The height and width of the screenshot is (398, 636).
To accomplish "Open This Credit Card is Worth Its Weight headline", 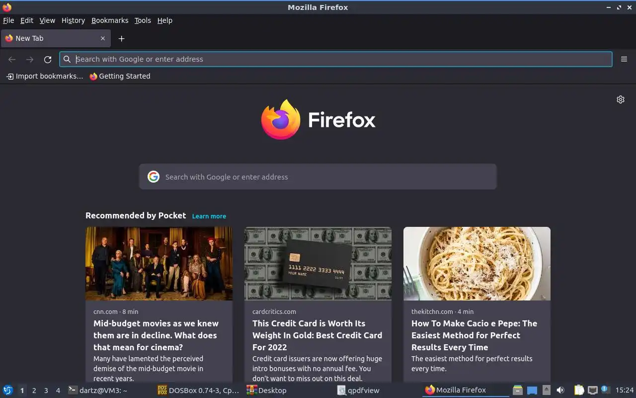I will point(317,335).
